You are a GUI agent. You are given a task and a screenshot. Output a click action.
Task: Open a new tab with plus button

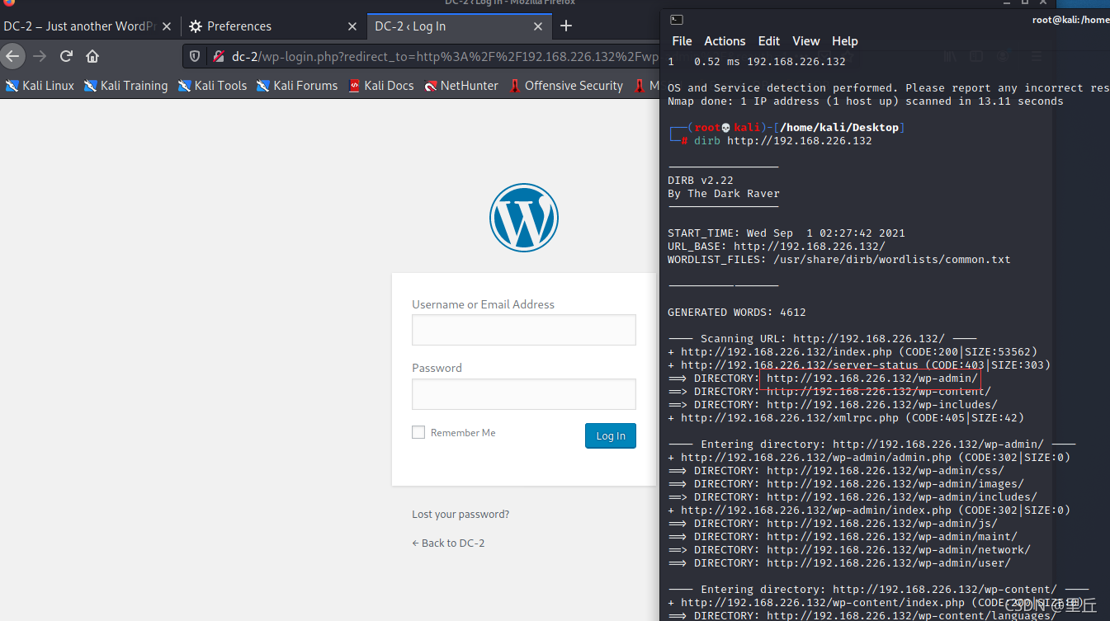(x=566, y=26)
